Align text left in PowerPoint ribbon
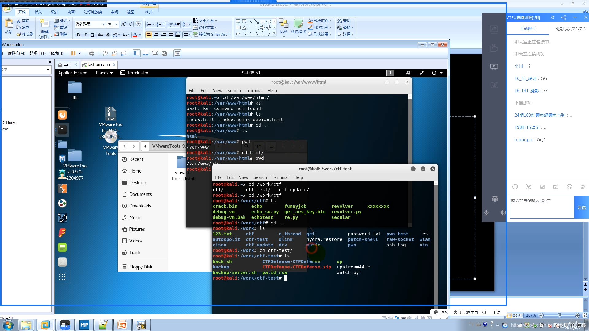The width and height of the screenshot is (589, 331). (149, 35)
